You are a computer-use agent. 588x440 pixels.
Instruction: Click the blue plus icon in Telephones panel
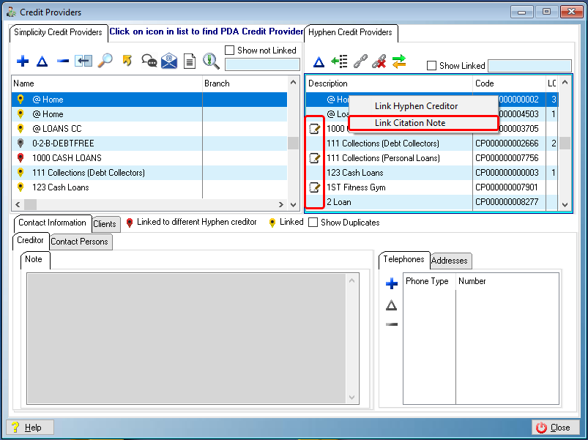click(x=392, y=283)
